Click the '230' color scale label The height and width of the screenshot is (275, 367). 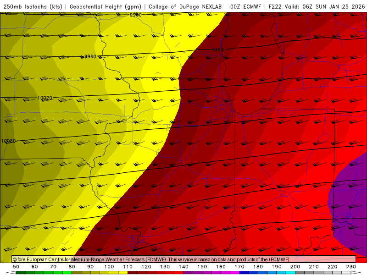(x=351, y=267)
